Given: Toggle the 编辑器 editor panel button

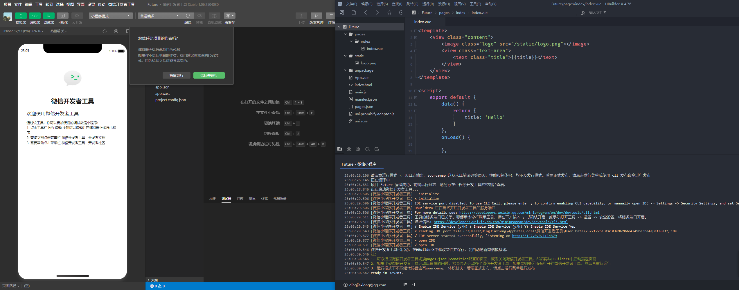Looking at the screenshot, I should click(x=35, y=16).
